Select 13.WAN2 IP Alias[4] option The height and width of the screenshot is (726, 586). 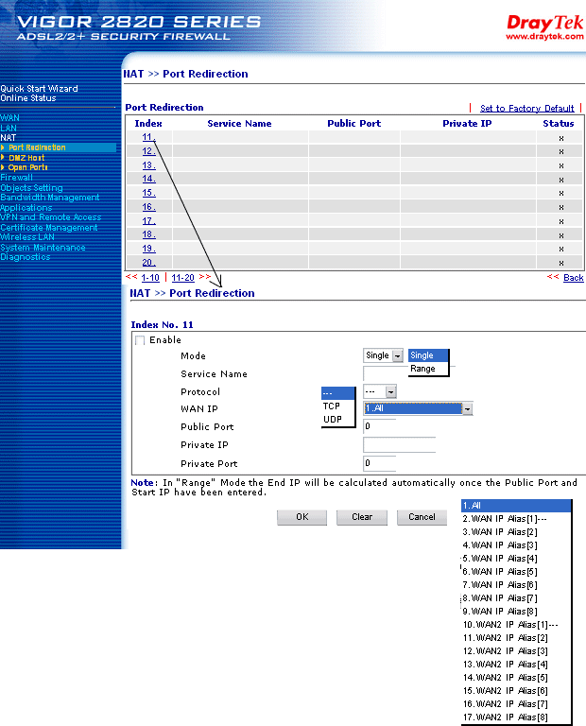pos(516,665)
